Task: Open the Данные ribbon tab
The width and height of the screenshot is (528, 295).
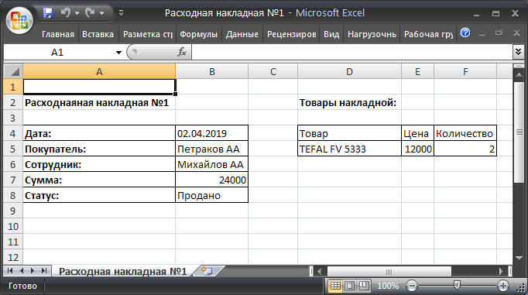Action: coord(242,34)
